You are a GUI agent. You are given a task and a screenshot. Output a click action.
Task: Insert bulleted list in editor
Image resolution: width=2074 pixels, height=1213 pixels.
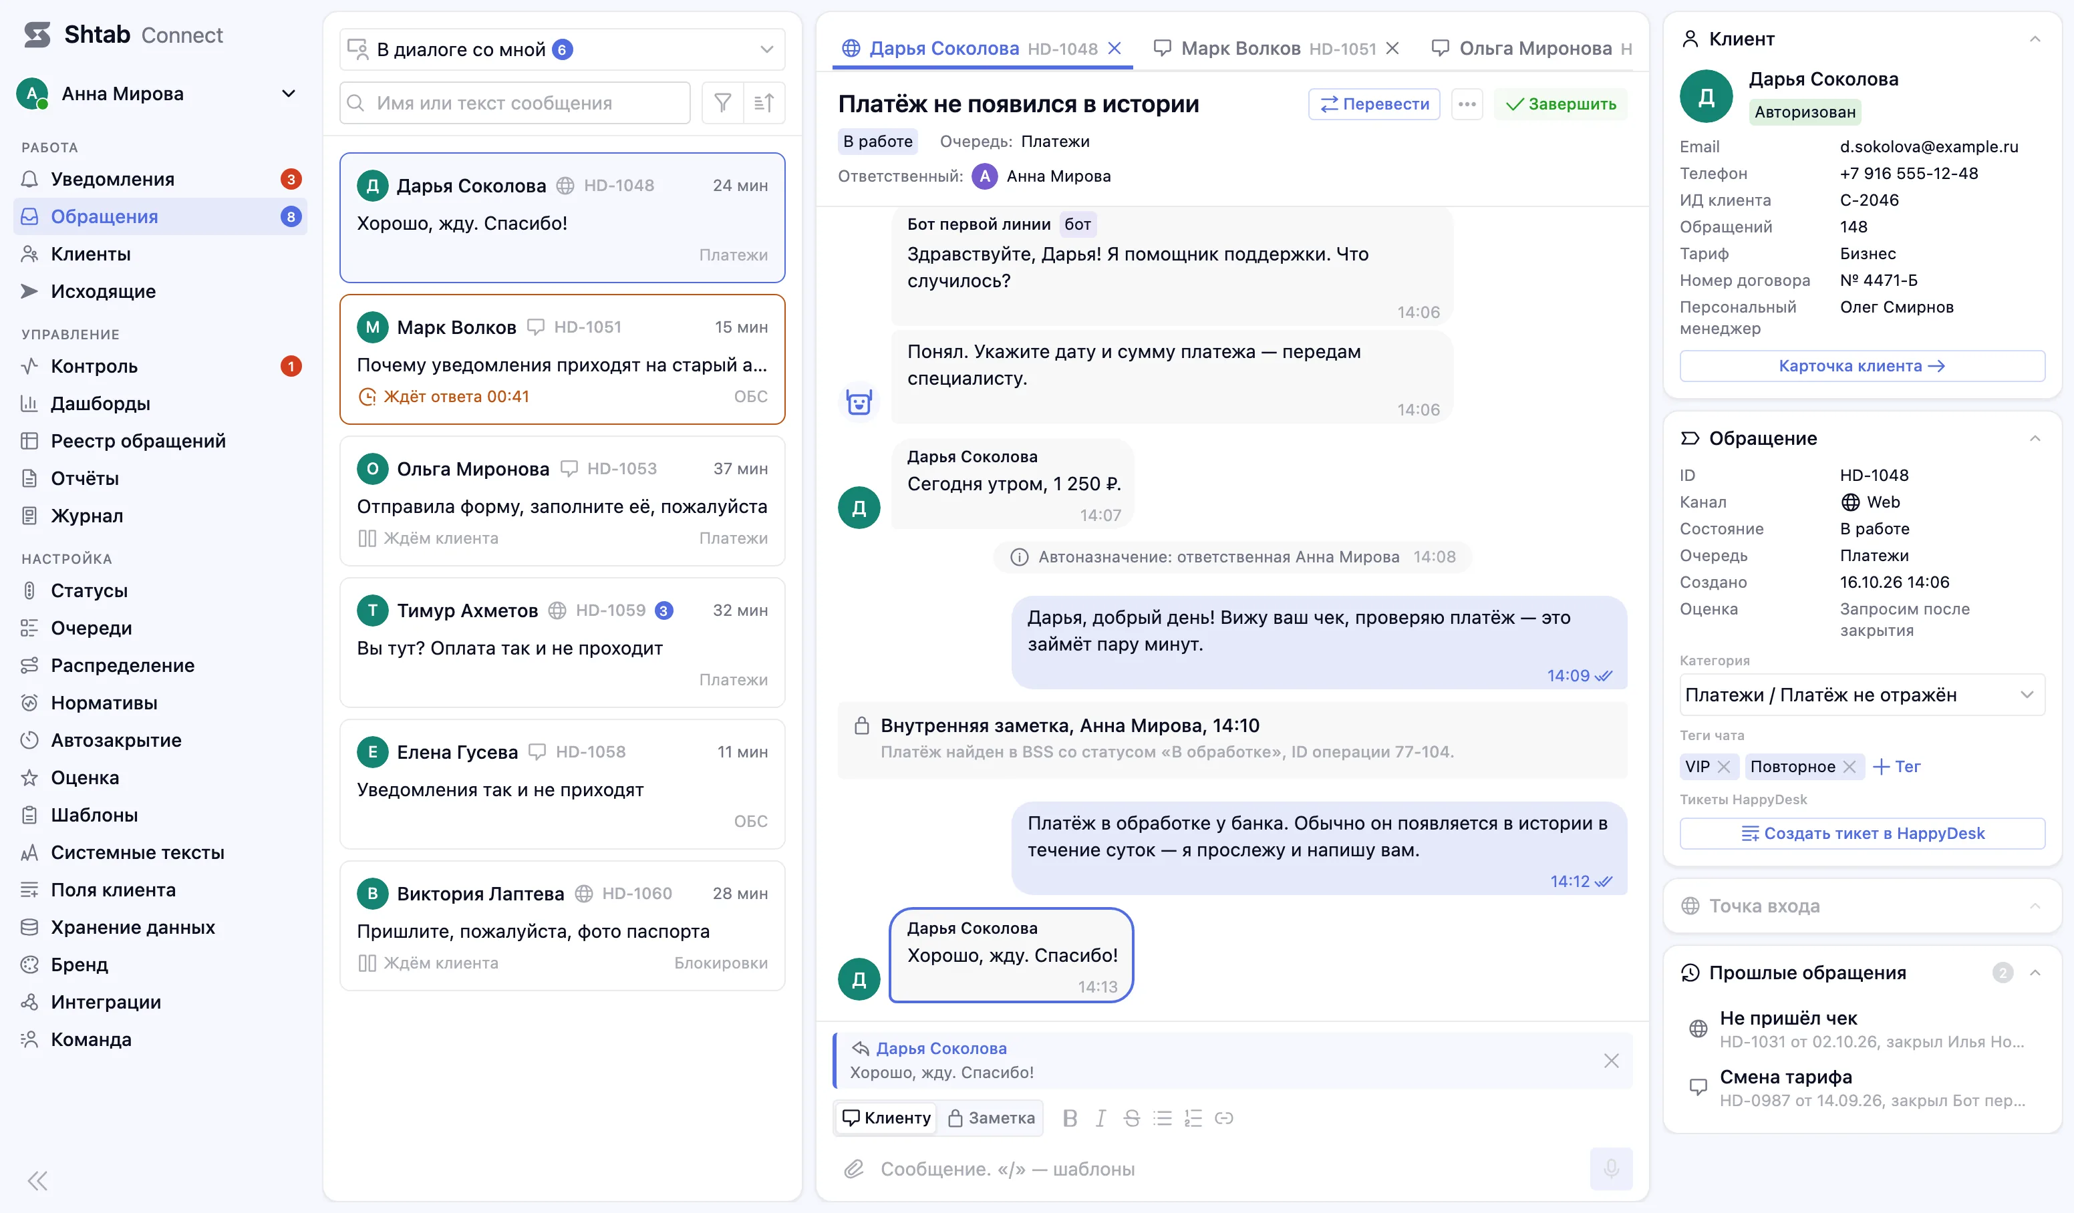pyautogui.click(x=1162, y=1117)
